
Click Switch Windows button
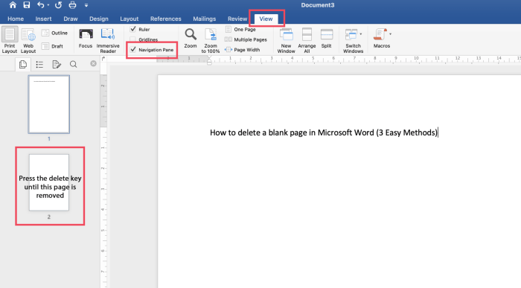click(x=353, y=40)
